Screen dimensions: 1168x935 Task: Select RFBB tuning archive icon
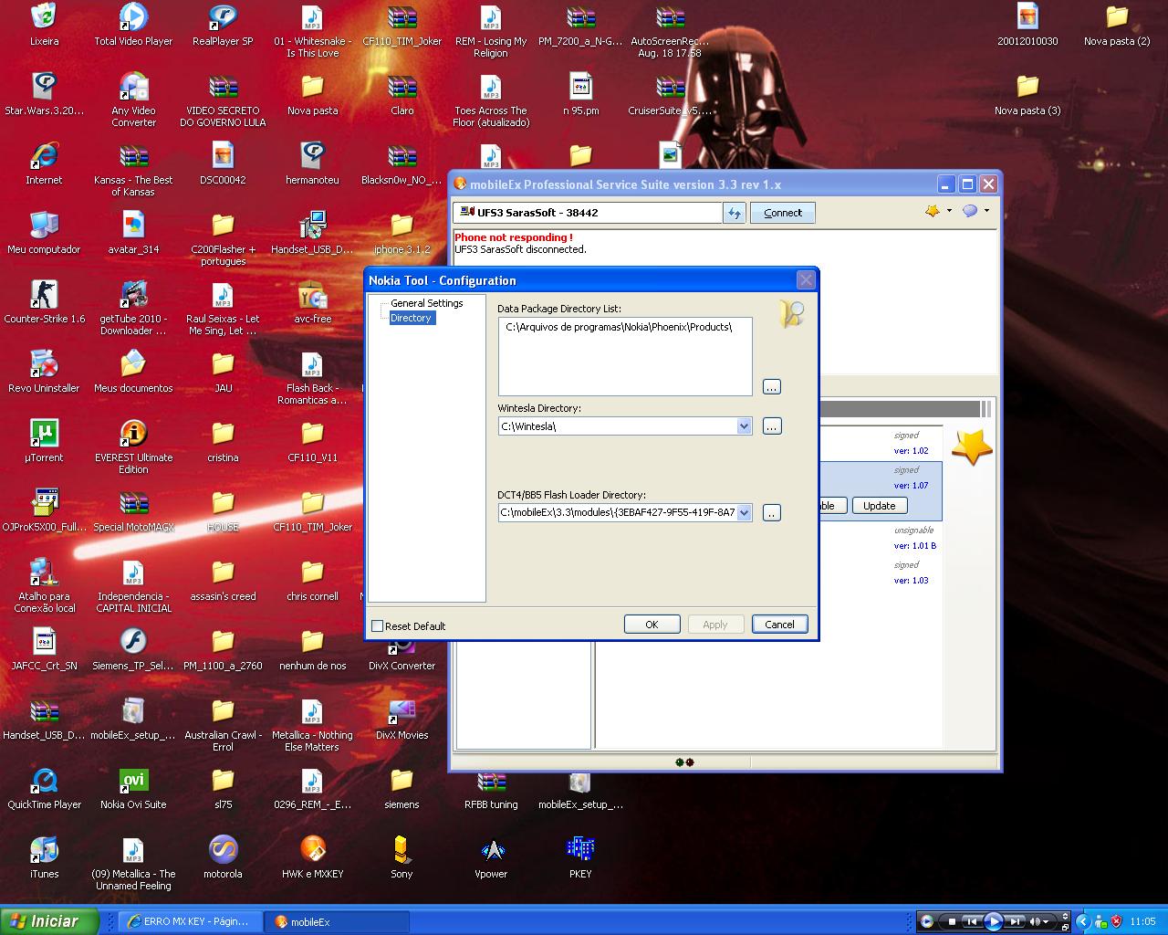point(491,790)
